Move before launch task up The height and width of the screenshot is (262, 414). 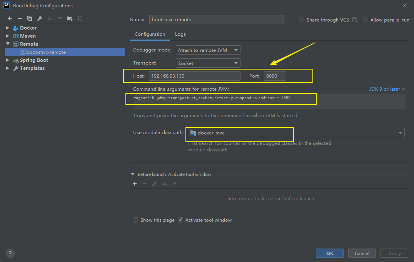[x=165, y=184]
